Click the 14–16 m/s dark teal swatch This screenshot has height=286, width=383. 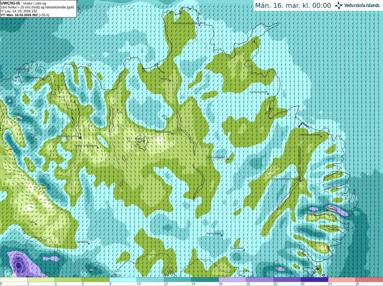(205, 280)
